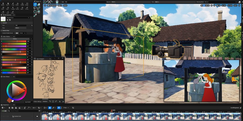Open the Rough Pencil brush preset dropdown
This screenshot has width=243, height=121.
18,18
